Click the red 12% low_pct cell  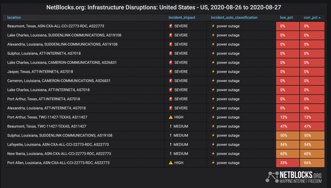pos(287,117)
